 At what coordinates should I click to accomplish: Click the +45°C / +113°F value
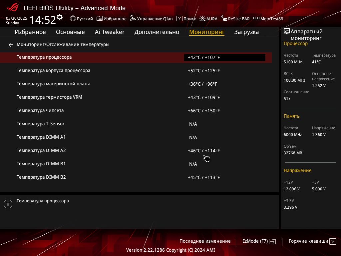pyautogui.click(x=204, y=177)
